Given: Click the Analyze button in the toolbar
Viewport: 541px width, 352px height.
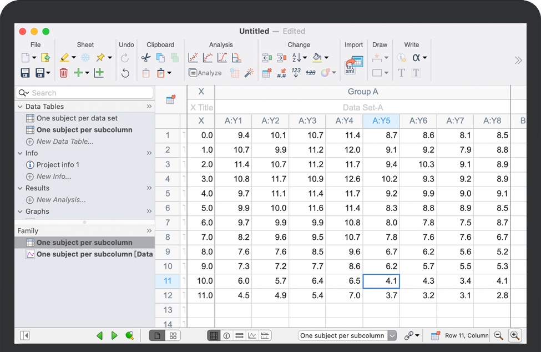Looking at the screenshot, I should tap(205, 73).
